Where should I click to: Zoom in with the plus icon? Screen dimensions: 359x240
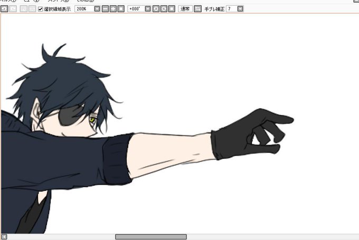pos(113,9)
